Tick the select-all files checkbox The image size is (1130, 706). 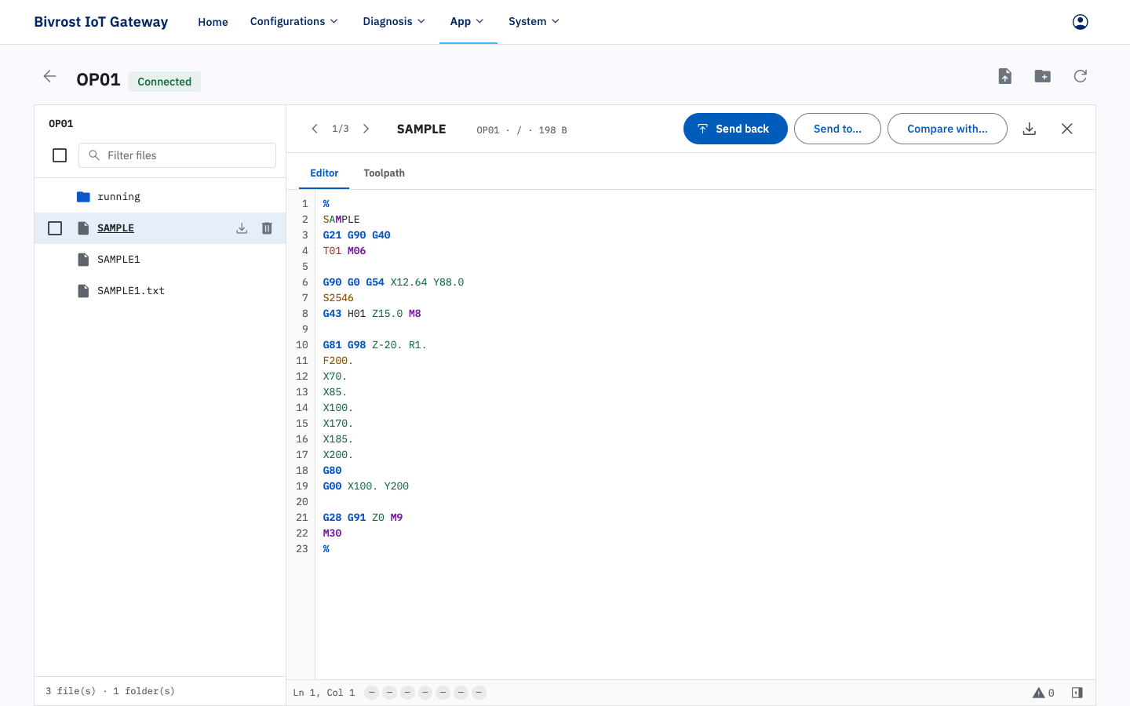coord(60,155)
